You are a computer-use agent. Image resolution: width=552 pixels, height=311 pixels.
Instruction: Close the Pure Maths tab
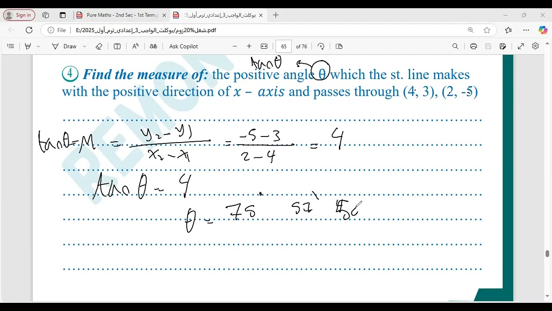point(164,15)
